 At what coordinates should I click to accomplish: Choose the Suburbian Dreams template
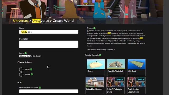(x=95, y=85)
